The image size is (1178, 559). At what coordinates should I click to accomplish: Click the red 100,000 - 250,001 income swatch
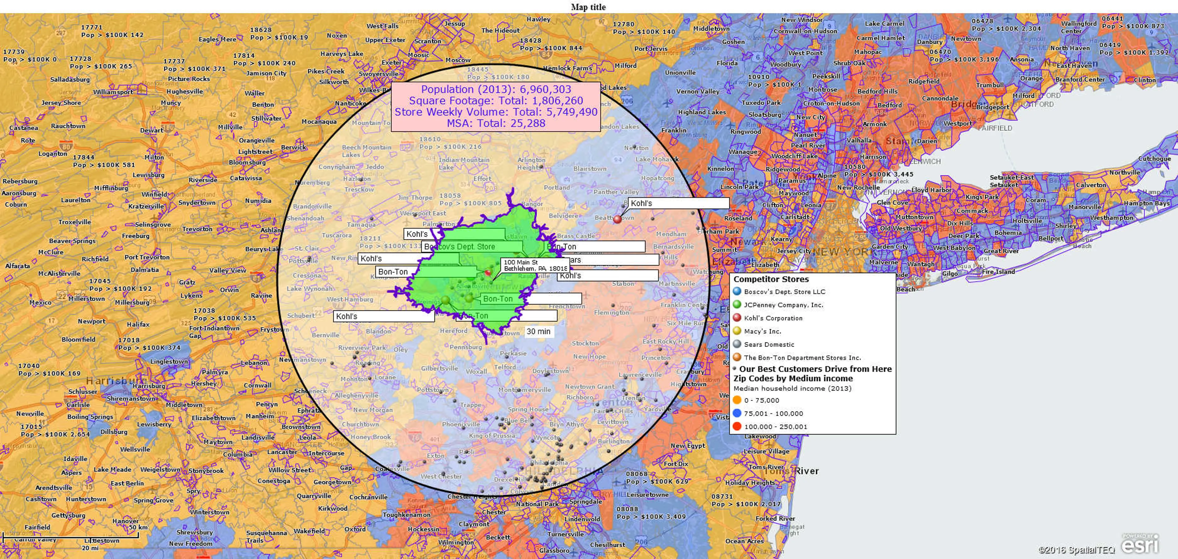point(737,426)
